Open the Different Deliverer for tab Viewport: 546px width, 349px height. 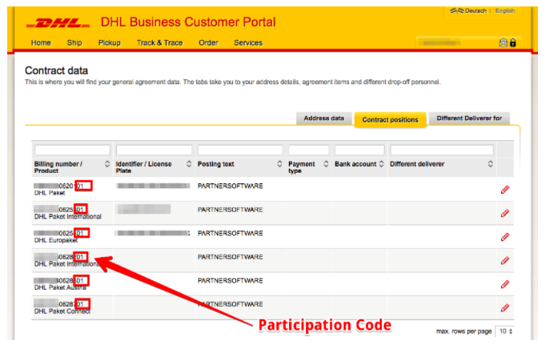(469, 118)
